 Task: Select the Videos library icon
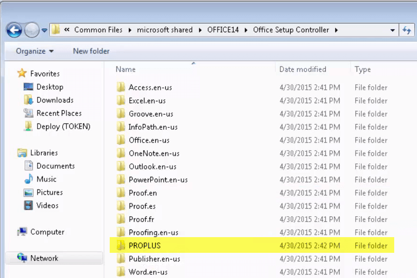28,205
